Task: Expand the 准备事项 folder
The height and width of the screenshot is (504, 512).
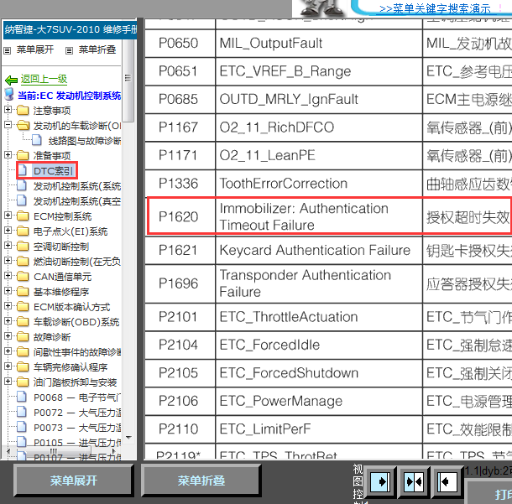Action: coord(8,154)
